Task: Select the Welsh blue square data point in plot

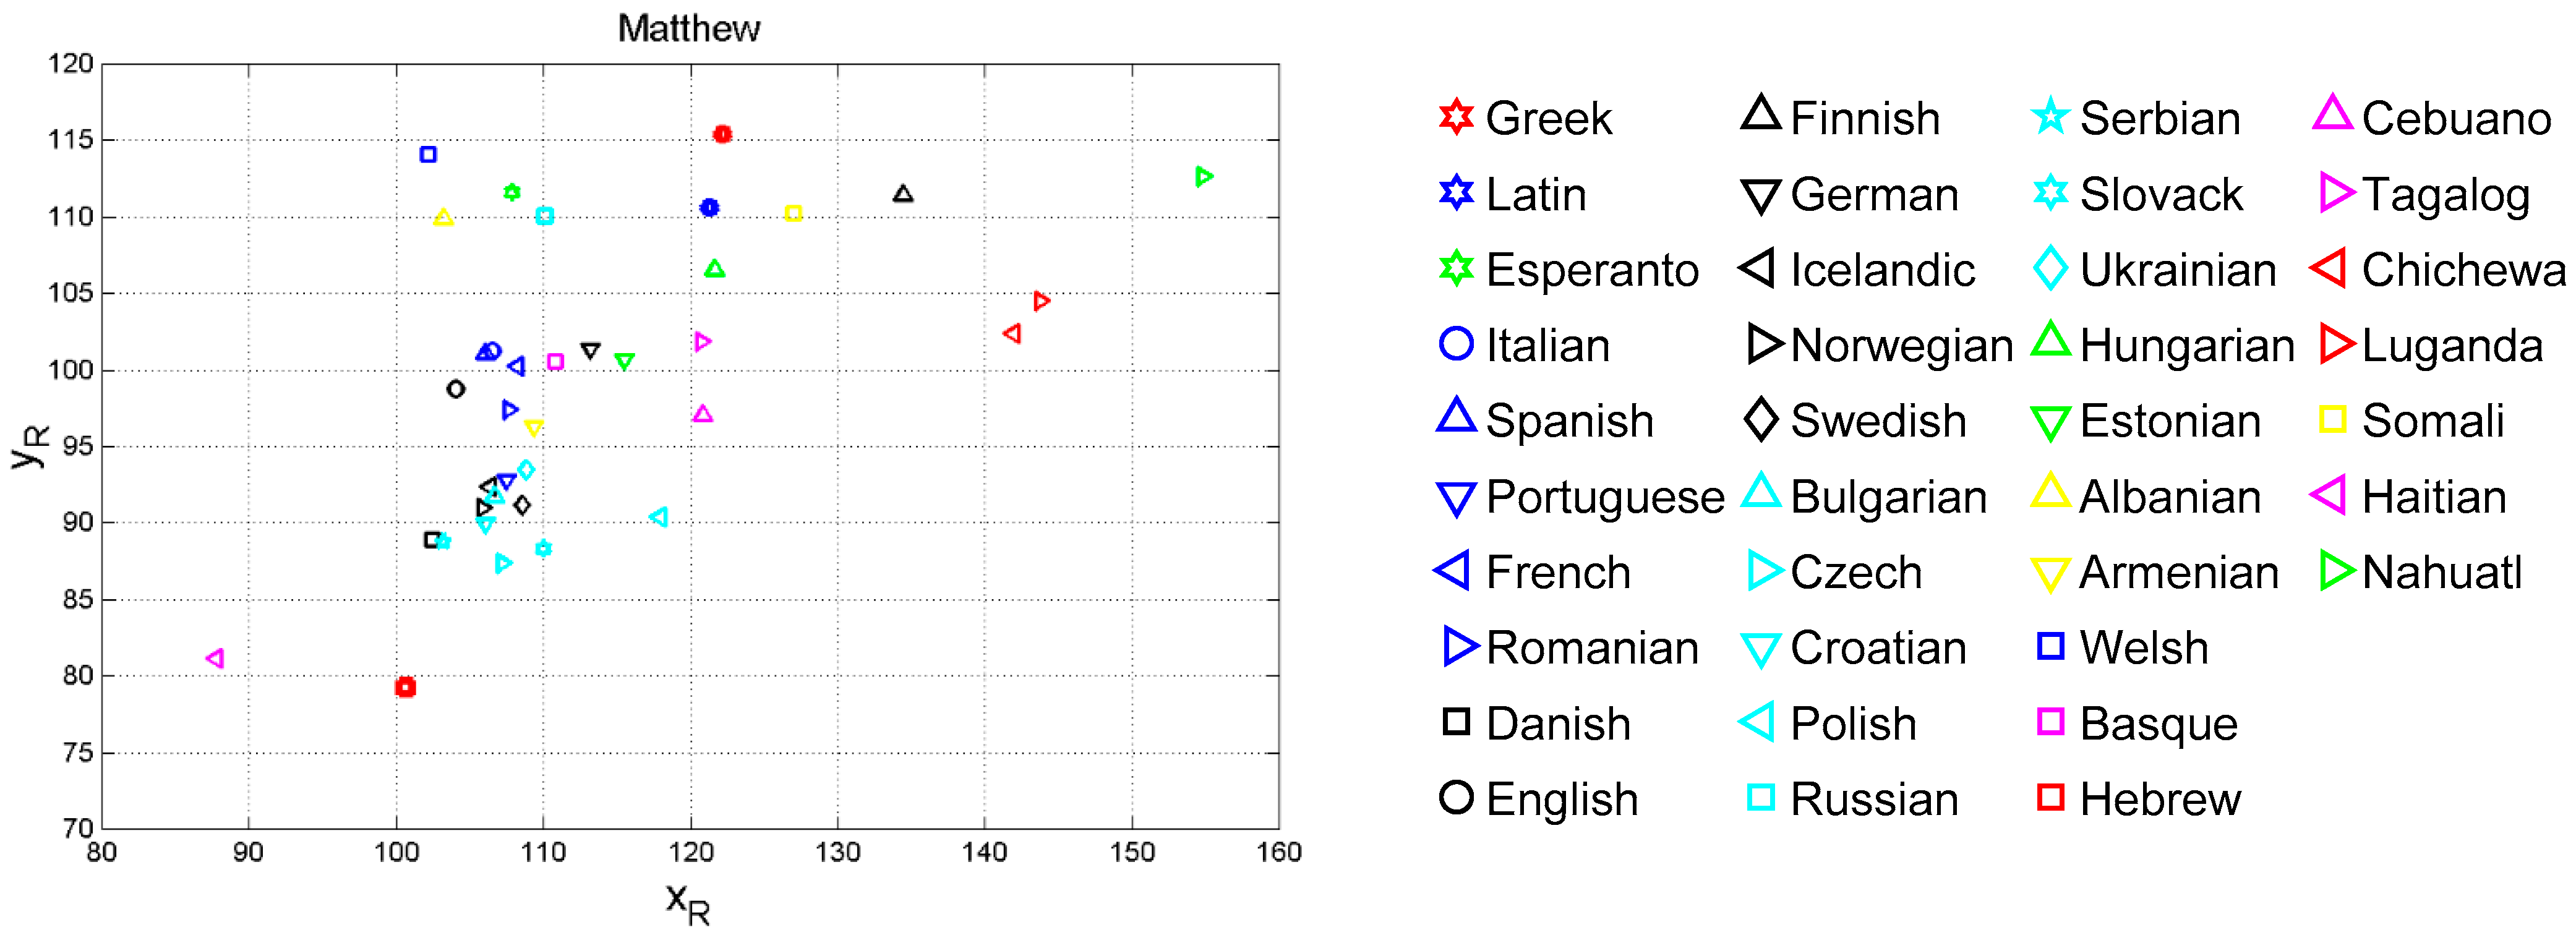Action: click(428, 154)
